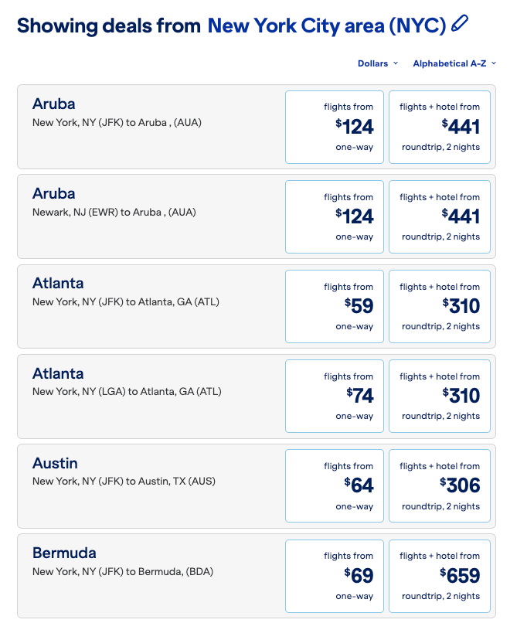
Task: Expand the chevron beside Dollars
Action: point(396,63)
